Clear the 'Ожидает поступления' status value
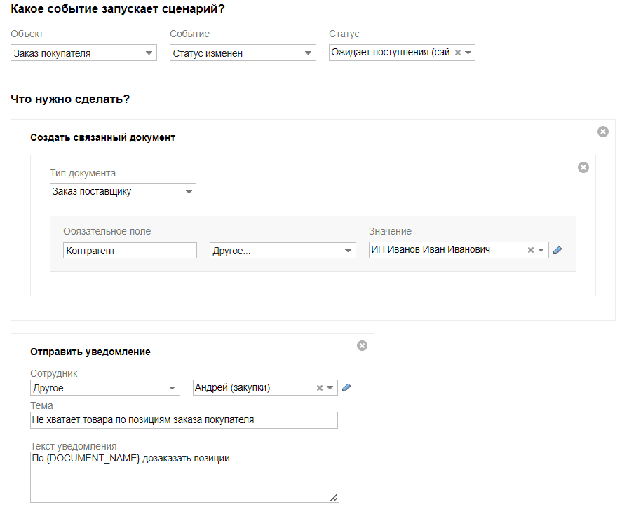The width and height of the screenshot is (622, 507). click(x=458, y=53)
